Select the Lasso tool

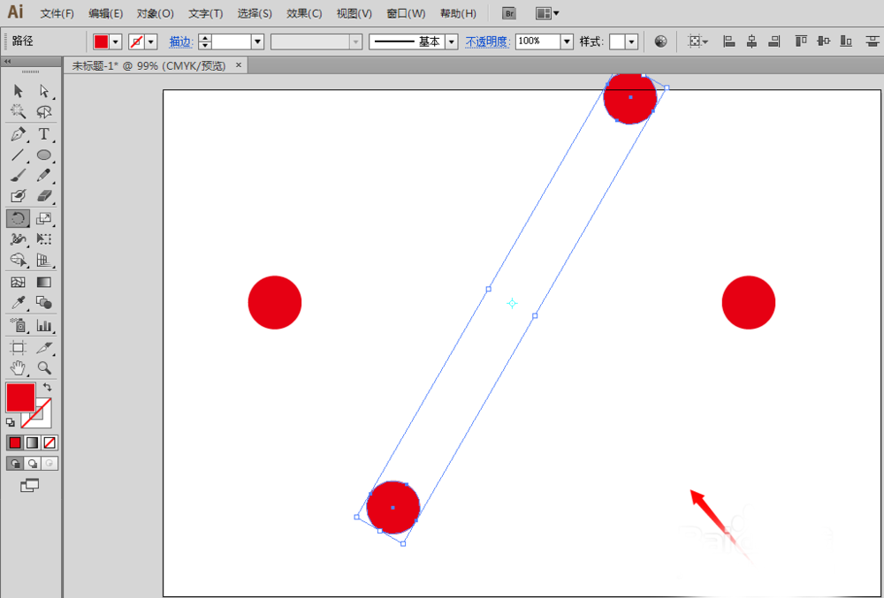[44, 111]
